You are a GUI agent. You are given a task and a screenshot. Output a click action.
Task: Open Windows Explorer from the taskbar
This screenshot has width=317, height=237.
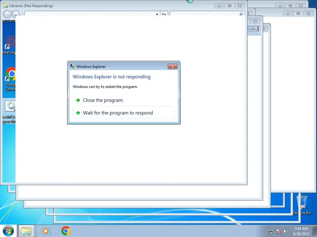[x=26, y=231]
